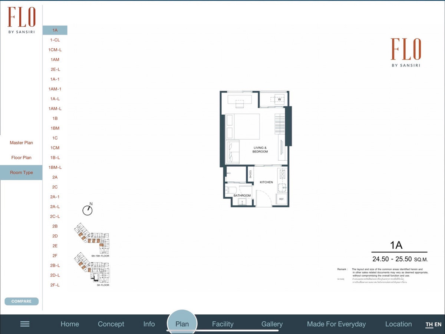The image size is (445, 334).
Task: Open the Made For Everyday tab
Action: click(x=336, y=324)
